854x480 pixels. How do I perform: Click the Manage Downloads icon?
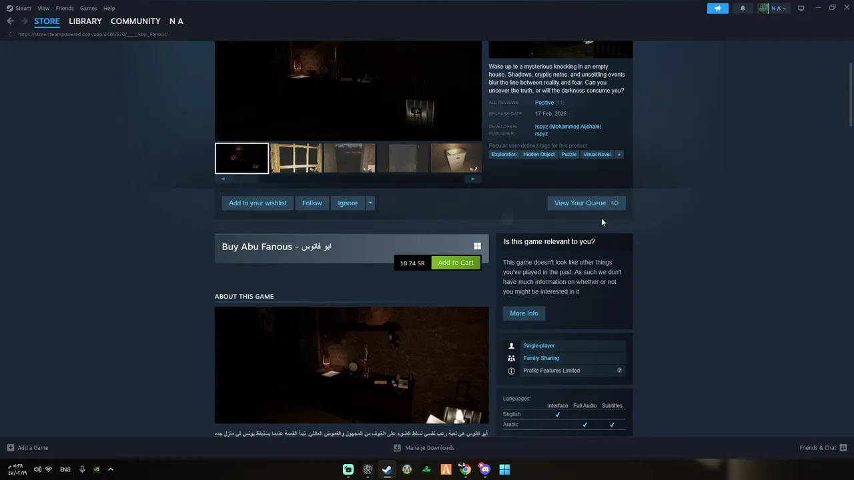click(397, 447)
